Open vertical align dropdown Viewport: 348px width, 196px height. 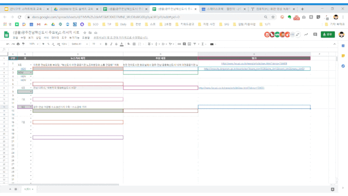(x=157, y=44)
